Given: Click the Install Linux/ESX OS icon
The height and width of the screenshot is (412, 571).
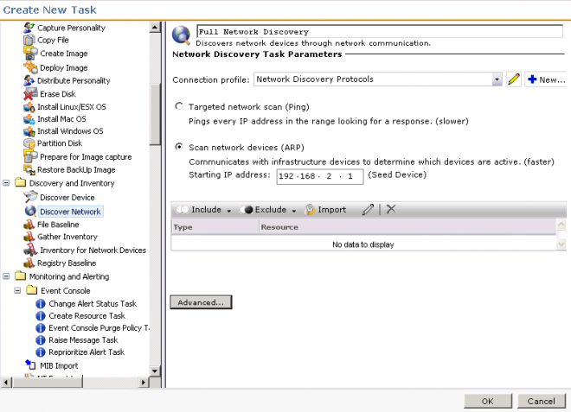Looking at the screenshot, I should [29, 107].
